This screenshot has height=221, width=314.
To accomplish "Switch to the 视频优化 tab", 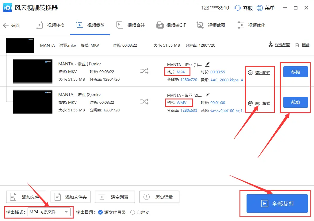I will pos(251,25).
